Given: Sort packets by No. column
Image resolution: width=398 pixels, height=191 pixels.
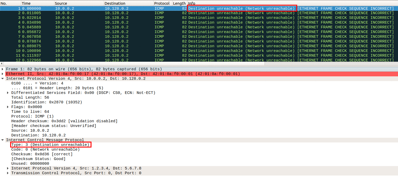Looking at the screenshot, I should (11, 3).
